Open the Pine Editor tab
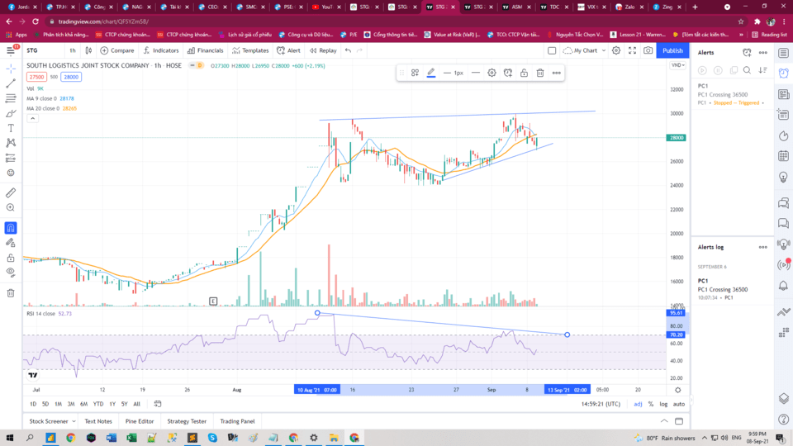Screen dimensions: 793x446 click(x=140, y=421)
